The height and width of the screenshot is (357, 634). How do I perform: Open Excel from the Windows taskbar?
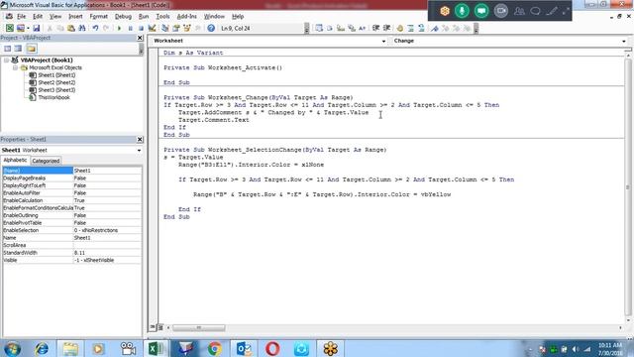click(x=157, y=348)
